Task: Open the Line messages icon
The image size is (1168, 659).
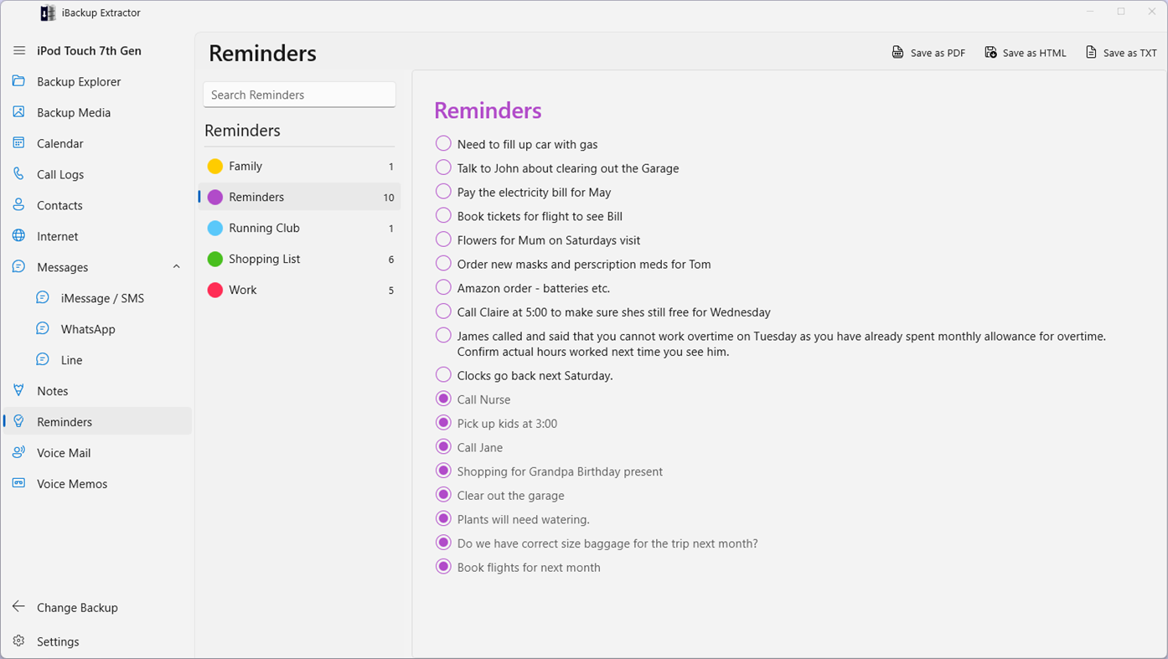Action: [x=42, y=359]
